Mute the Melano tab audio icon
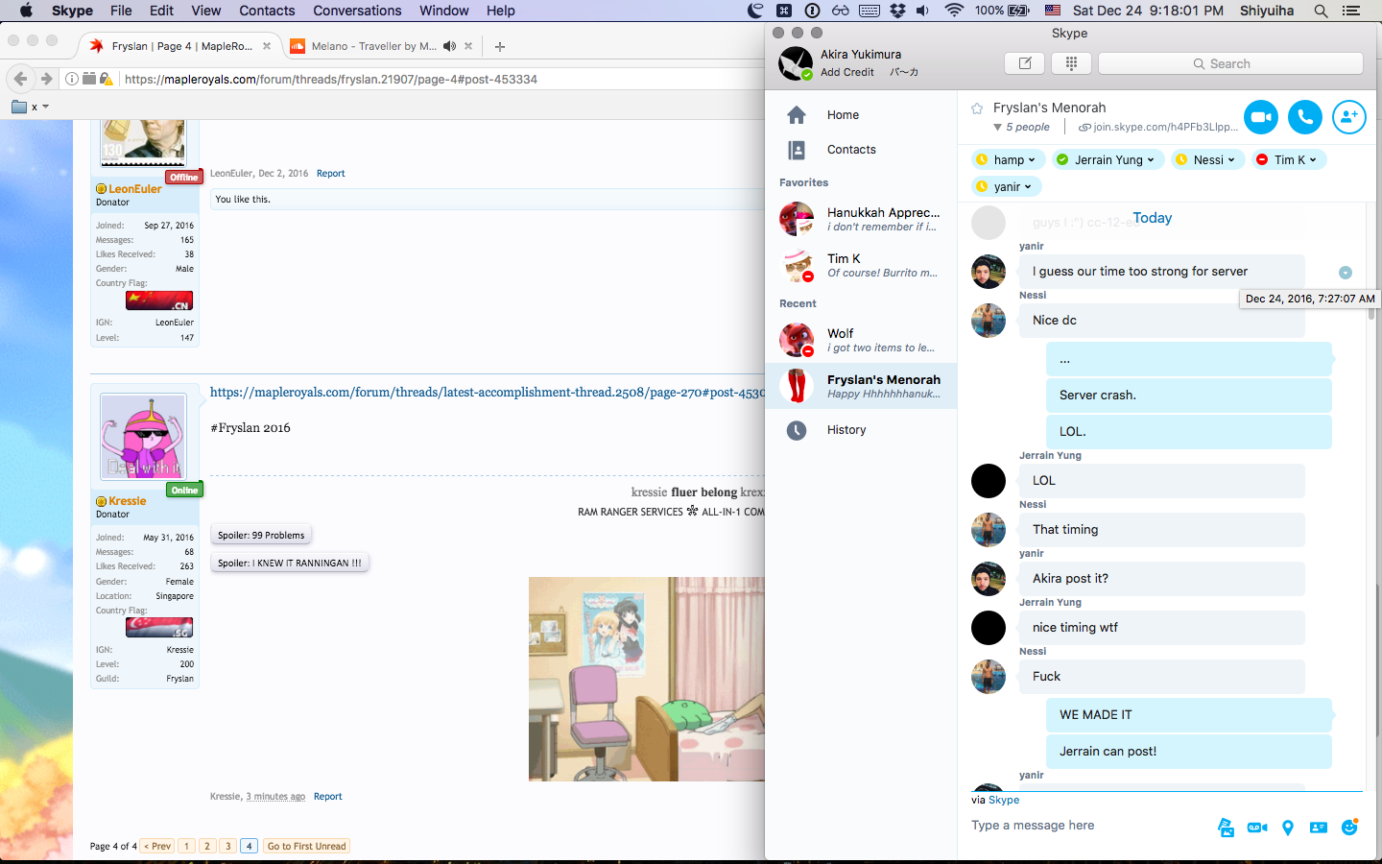Viewport: 1382px width, 864px height. [449, 46]
